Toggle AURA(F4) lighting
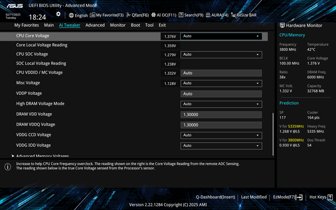 coord(208,15)
